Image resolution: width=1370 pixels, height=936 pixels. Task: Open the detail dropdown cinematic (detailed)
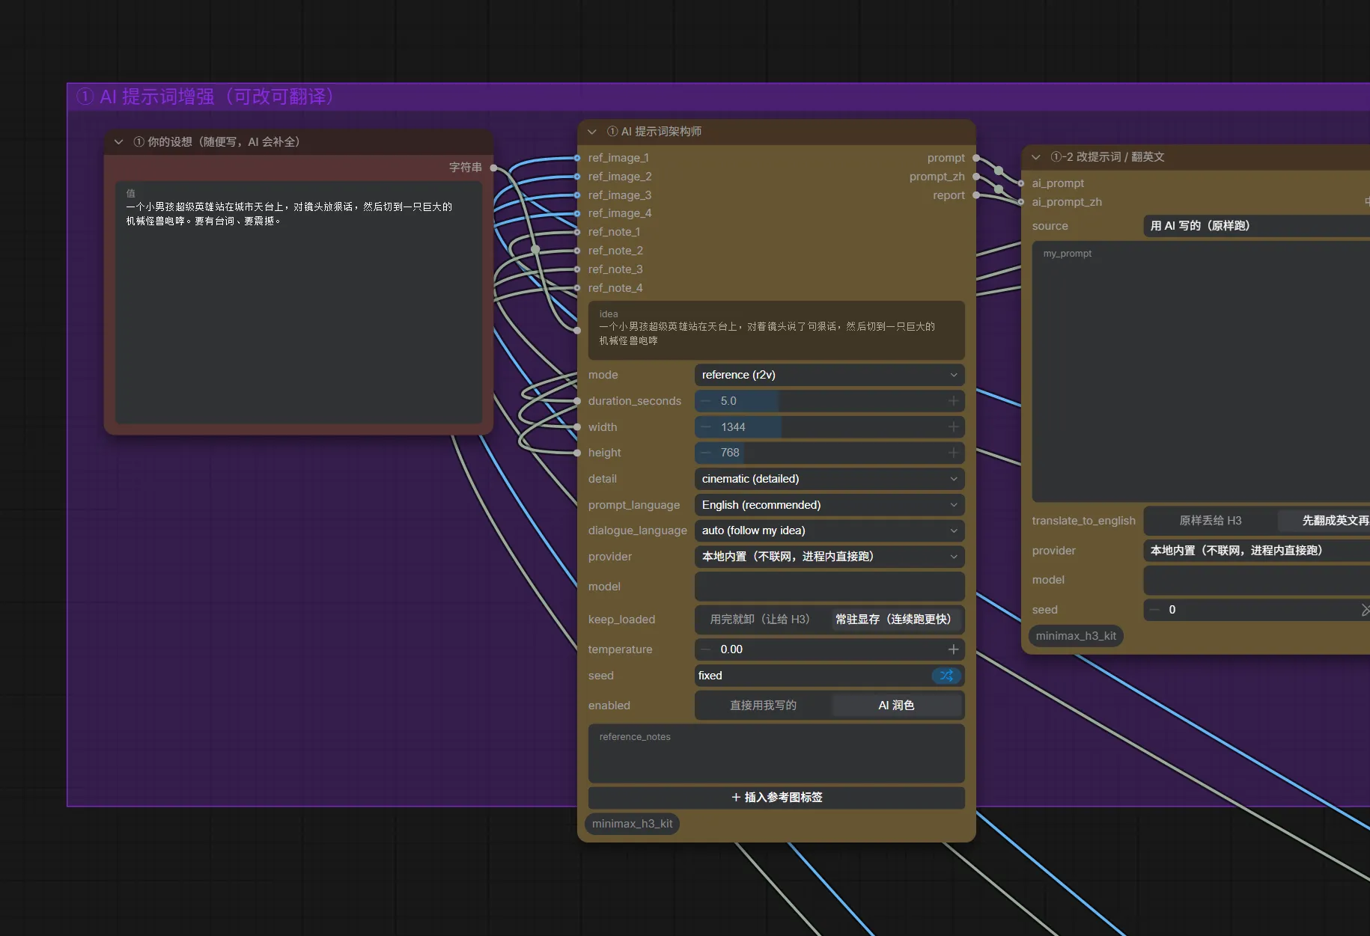(829, 479)
